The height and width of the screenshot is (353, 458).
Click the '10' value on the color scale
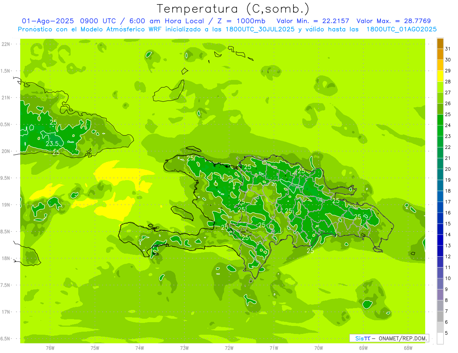(448, 278)
